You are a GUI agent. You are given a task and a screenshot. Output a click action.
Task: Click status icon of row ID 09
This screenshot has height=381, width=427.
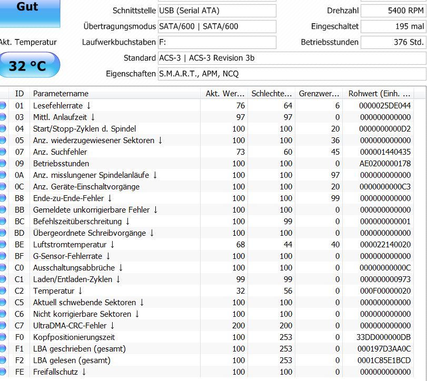coord(3,163)
